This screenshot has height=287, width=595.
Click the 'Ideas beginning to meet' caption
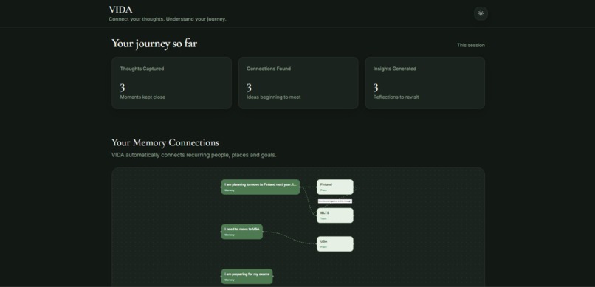[x=274, y=97]
